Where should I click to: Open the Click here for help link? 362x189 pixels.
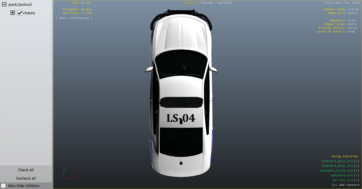pyautogui.click(x=341, y=3)
